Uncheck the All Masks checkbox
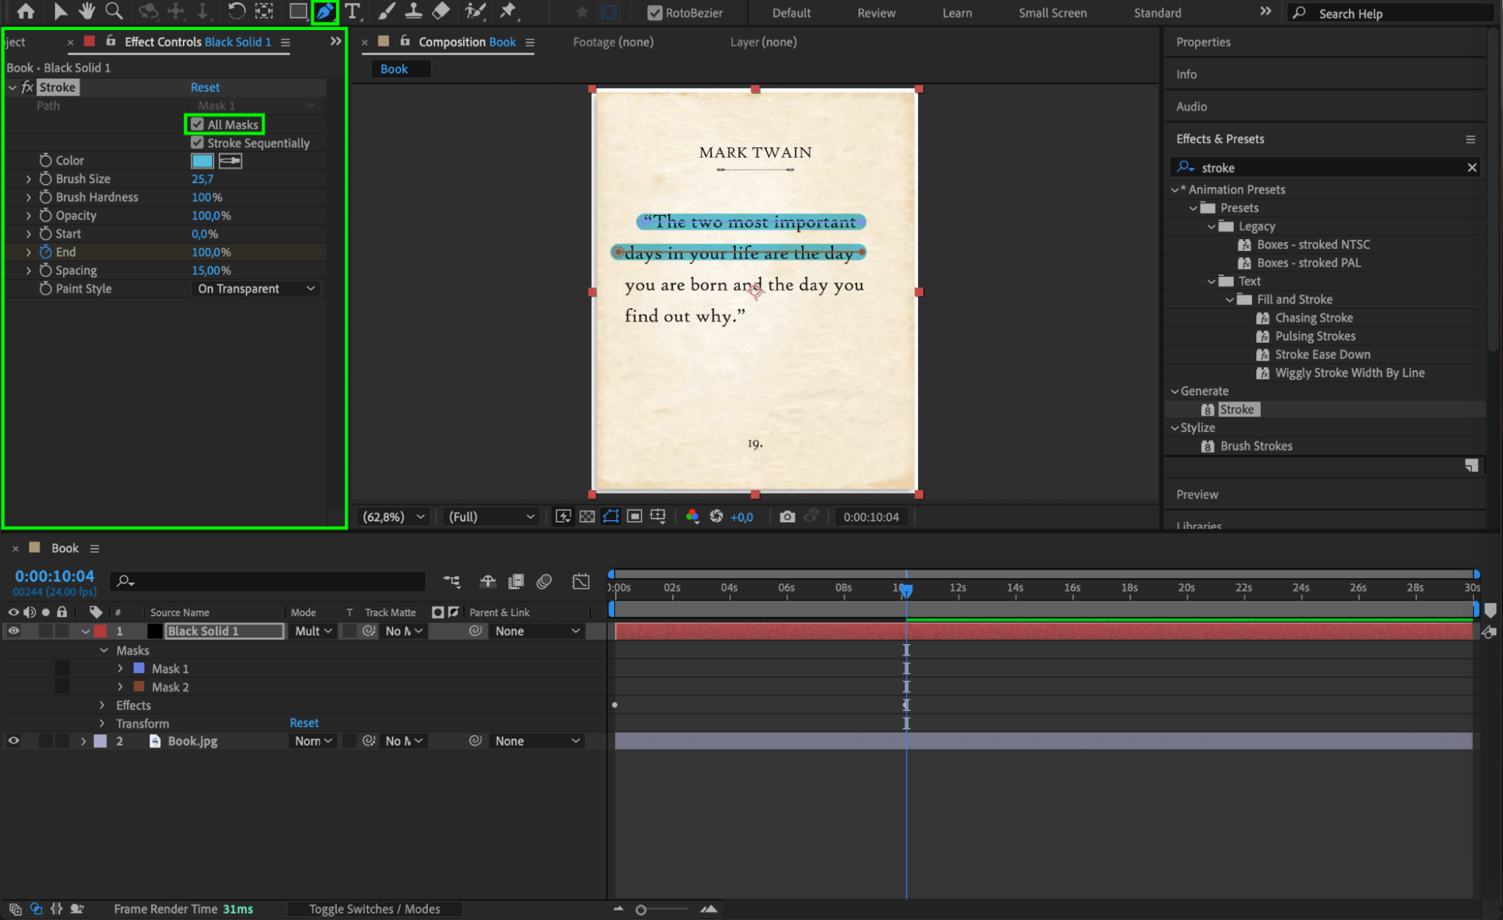This screenshot has height=920, width=1503. coord(198,124)
